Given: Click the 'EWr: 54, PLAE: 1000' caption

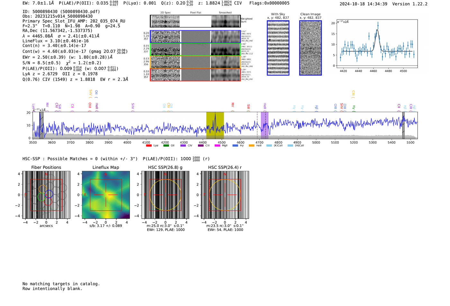Looking at the screenshot, I should [x=225, y=230].
